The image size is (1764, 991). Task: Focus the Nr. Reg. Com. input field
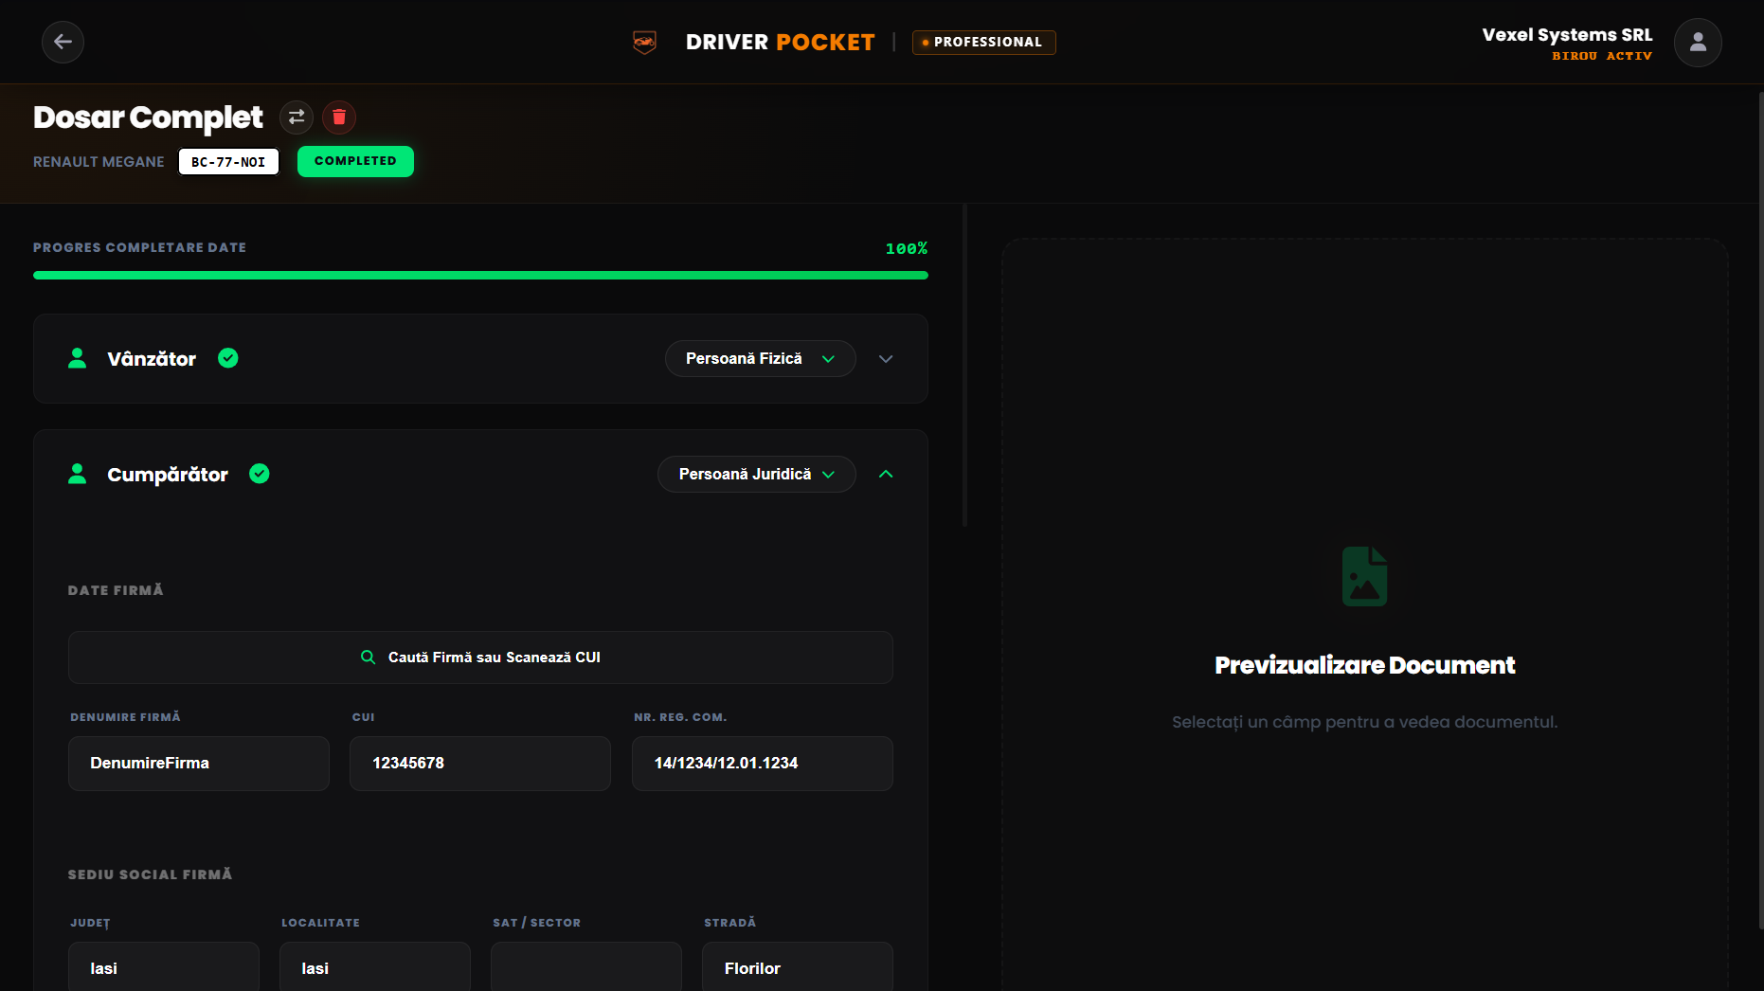[763, 764]
